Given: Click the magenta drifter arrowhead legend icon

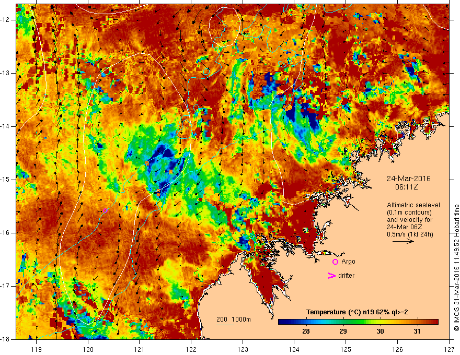Looking at the screenshot, I should [x=331, y=276].
